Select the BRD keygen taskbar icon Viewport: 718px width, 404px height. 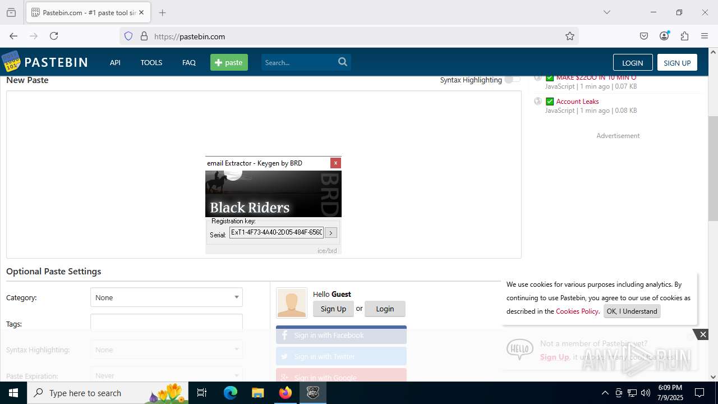(312, 393)
